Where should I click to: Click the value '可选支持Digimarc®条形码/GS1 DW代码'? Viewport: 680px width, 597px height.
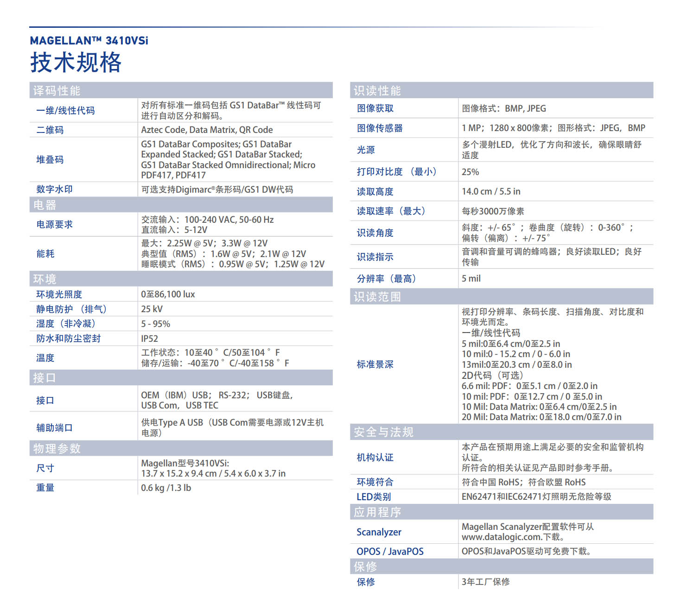pyautogui.click(x=217, y=189)
